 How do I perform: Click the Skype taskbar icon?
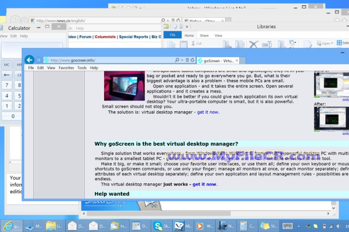pos(162,226)
